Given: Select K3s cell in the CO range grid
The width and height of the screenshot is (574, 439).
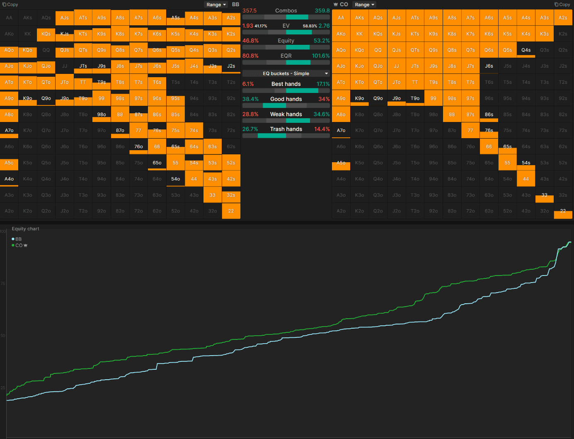Looking at the screenshot, I should pos(545,34).
